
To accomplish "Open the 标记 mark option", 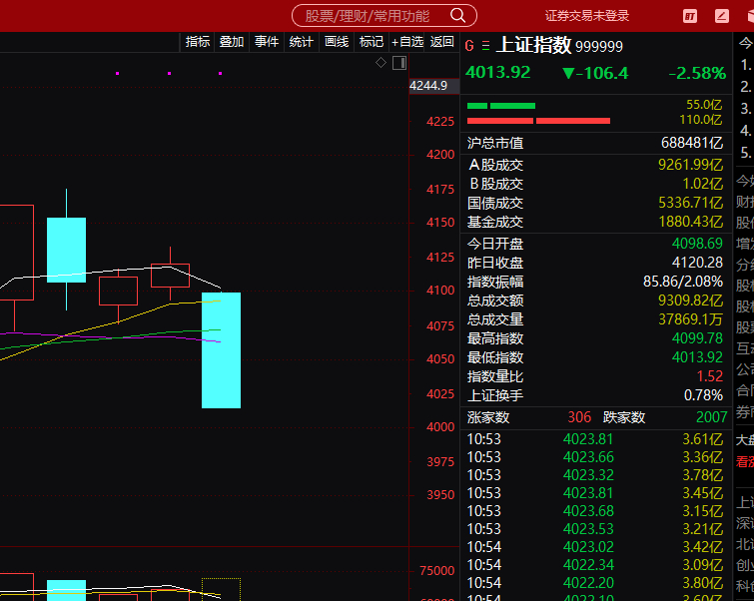I will (372, 42).
